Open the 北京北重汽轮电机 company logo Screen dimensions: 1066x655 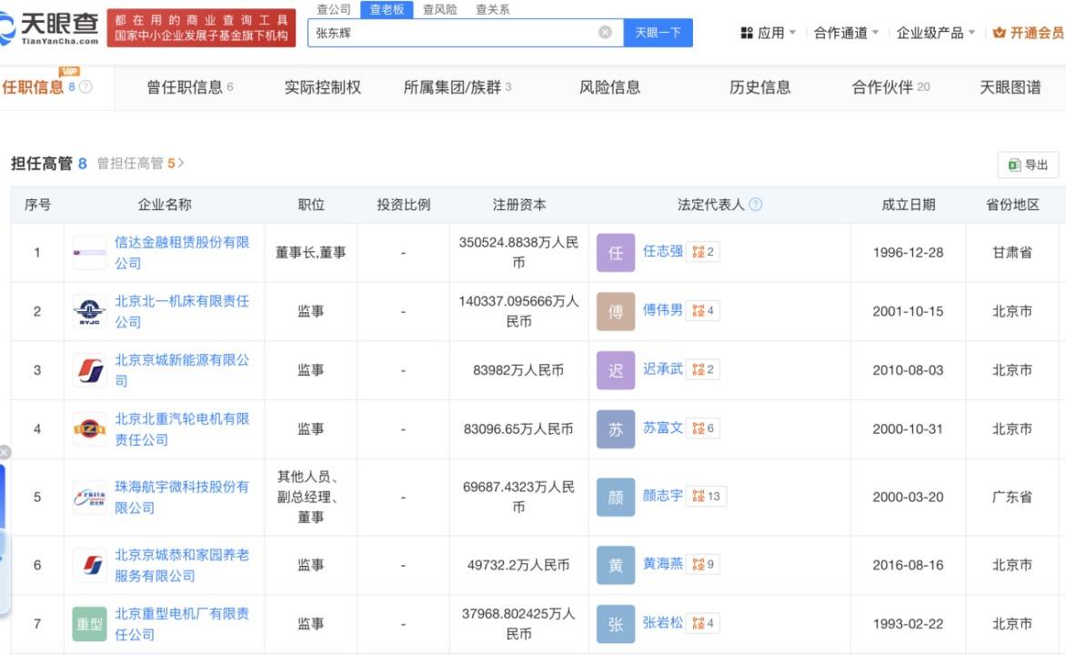pyautogui.click(x=89, y=429)
